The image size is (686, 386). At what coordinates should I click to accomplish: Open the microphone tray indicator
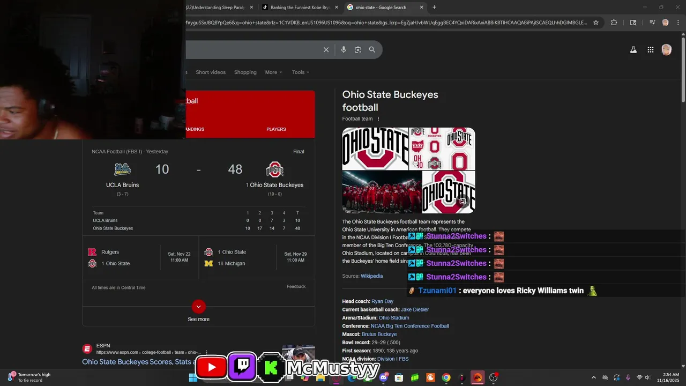click(628, 377)
